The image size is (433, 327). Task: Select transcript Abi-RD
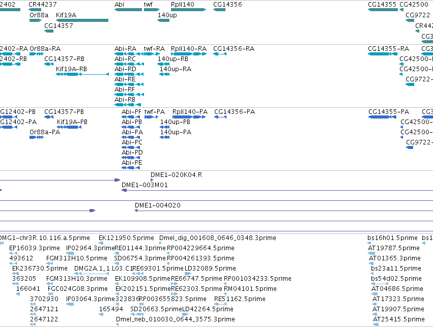click(x=129, y=74)
